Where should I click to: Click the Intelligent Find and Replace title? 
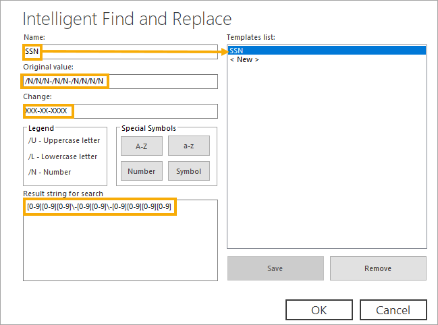pos(127,19)
